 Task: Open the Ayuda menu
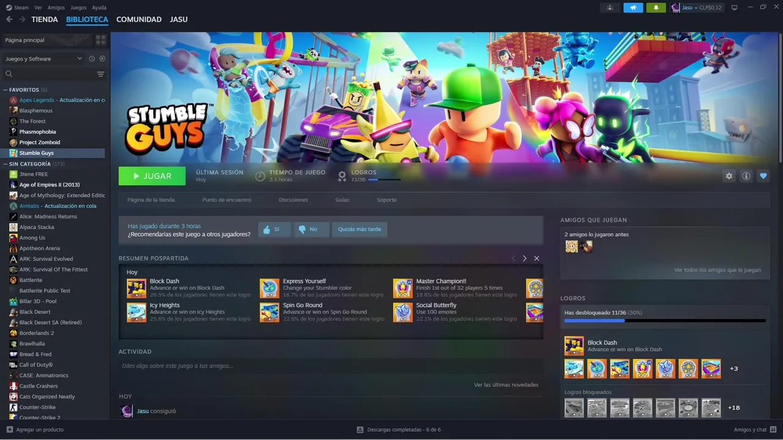click(x=99, y=7)
